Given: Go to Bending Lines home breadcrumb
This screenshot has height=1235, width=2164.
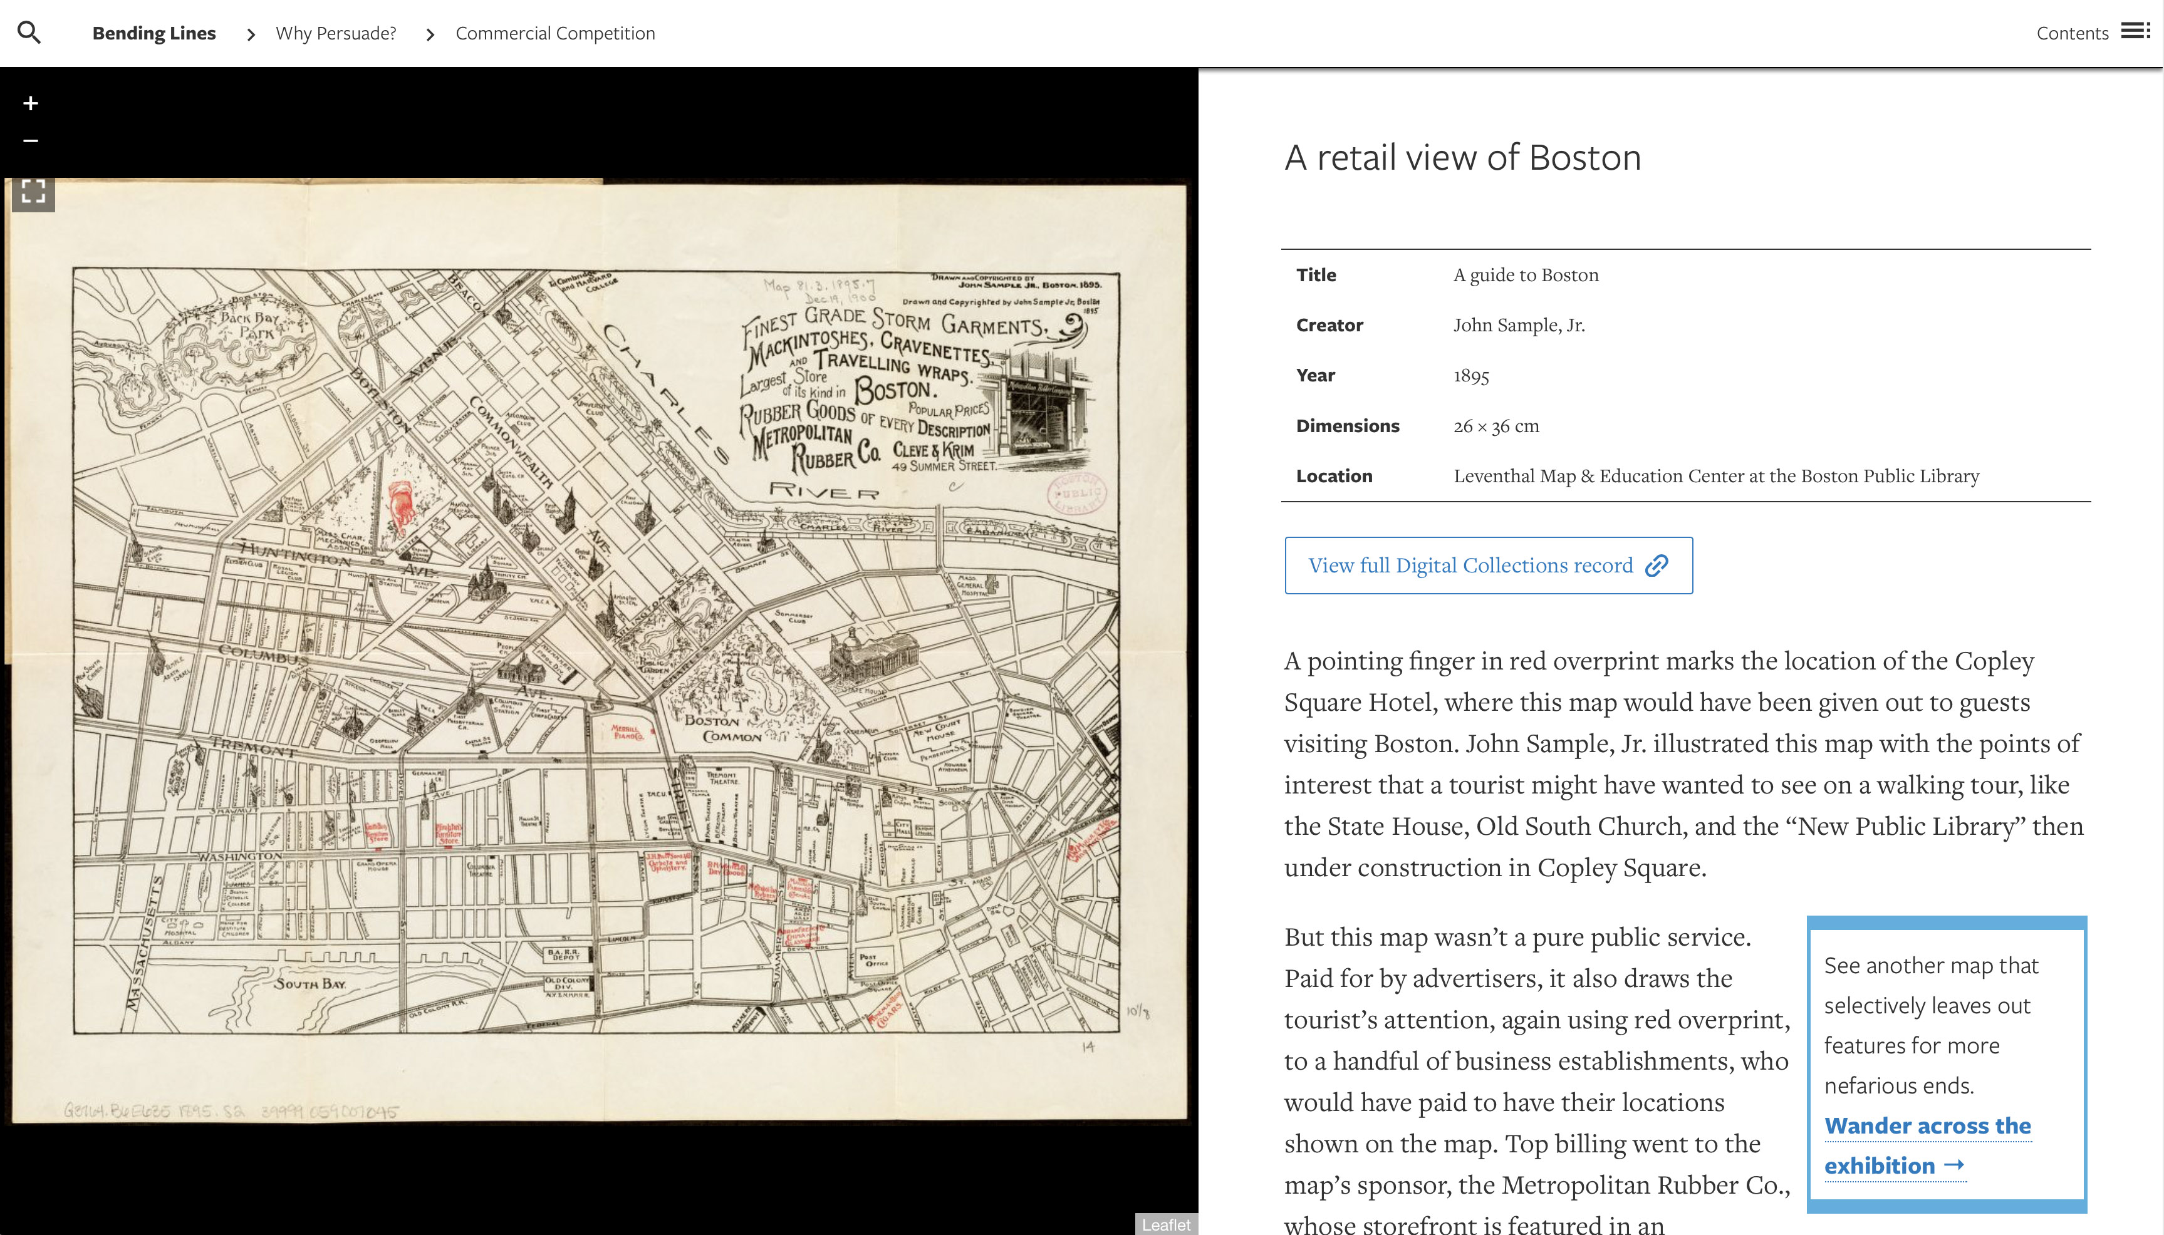Looking at the screenshot, I should tap(153, 33).
